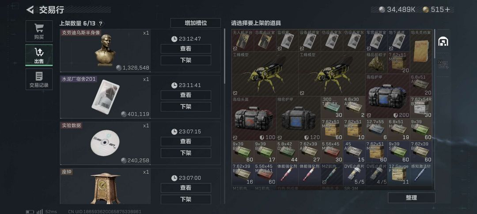Click the 克劳迪乌斯半身像 bust thumbnail
The width and height of the screenshot is (477, 214).
coord(105,50)
